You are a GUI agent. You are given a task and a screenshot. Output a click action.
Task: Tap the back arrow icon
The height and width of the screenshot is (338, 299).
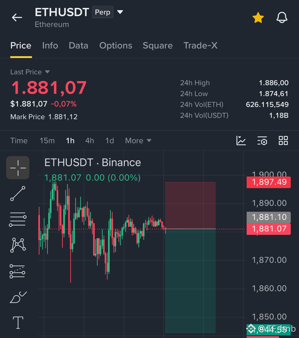17,17
